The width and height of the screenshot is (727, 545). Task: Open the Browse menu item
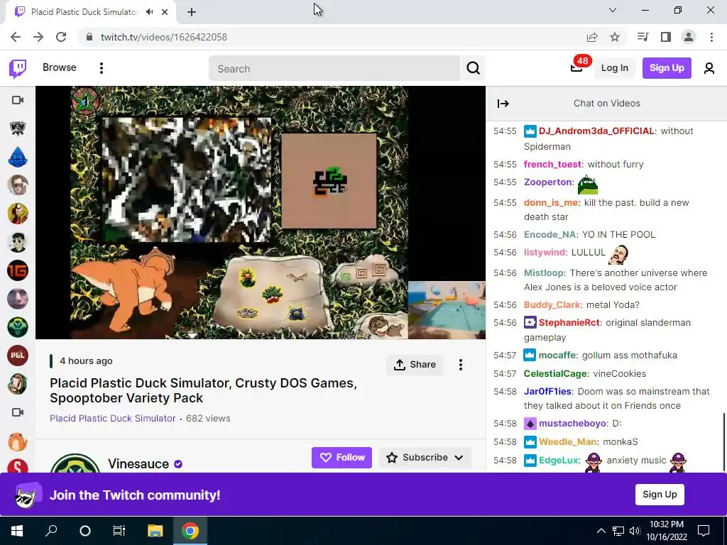(60, 67)
